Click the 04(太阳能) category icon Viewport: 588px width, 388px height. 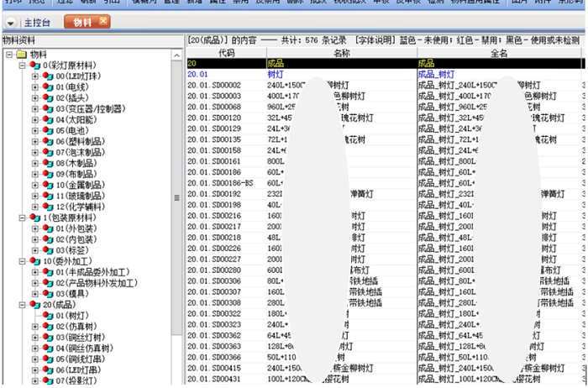point(48,120)
